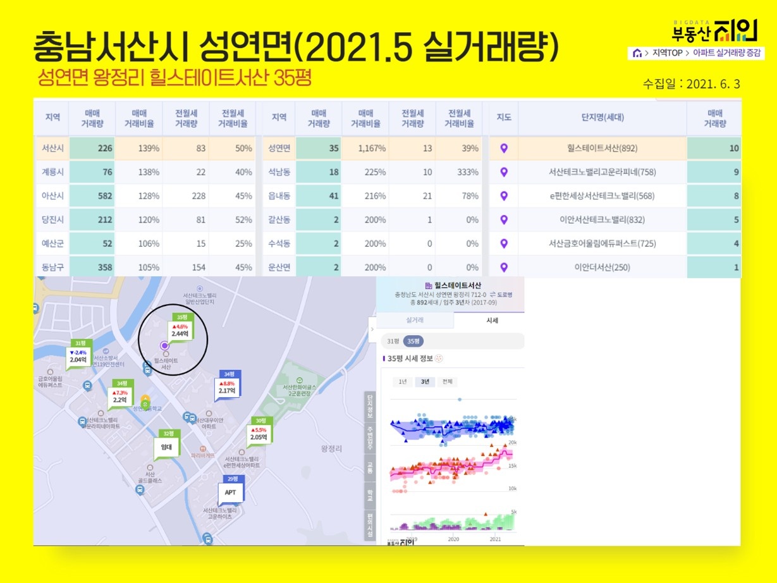This screenshot has width=777, height=583.
Task: Click the e편한세상서산테크노밸리(568) complex name
Action: click(603, 196)
